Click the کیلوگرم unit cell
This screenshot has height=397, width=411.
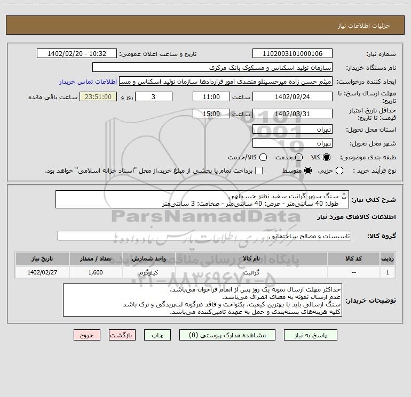click(x=148, y=272)
